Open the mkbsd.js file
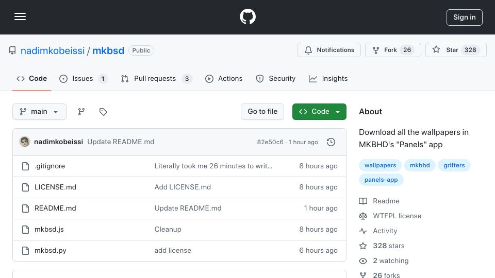 49,230
